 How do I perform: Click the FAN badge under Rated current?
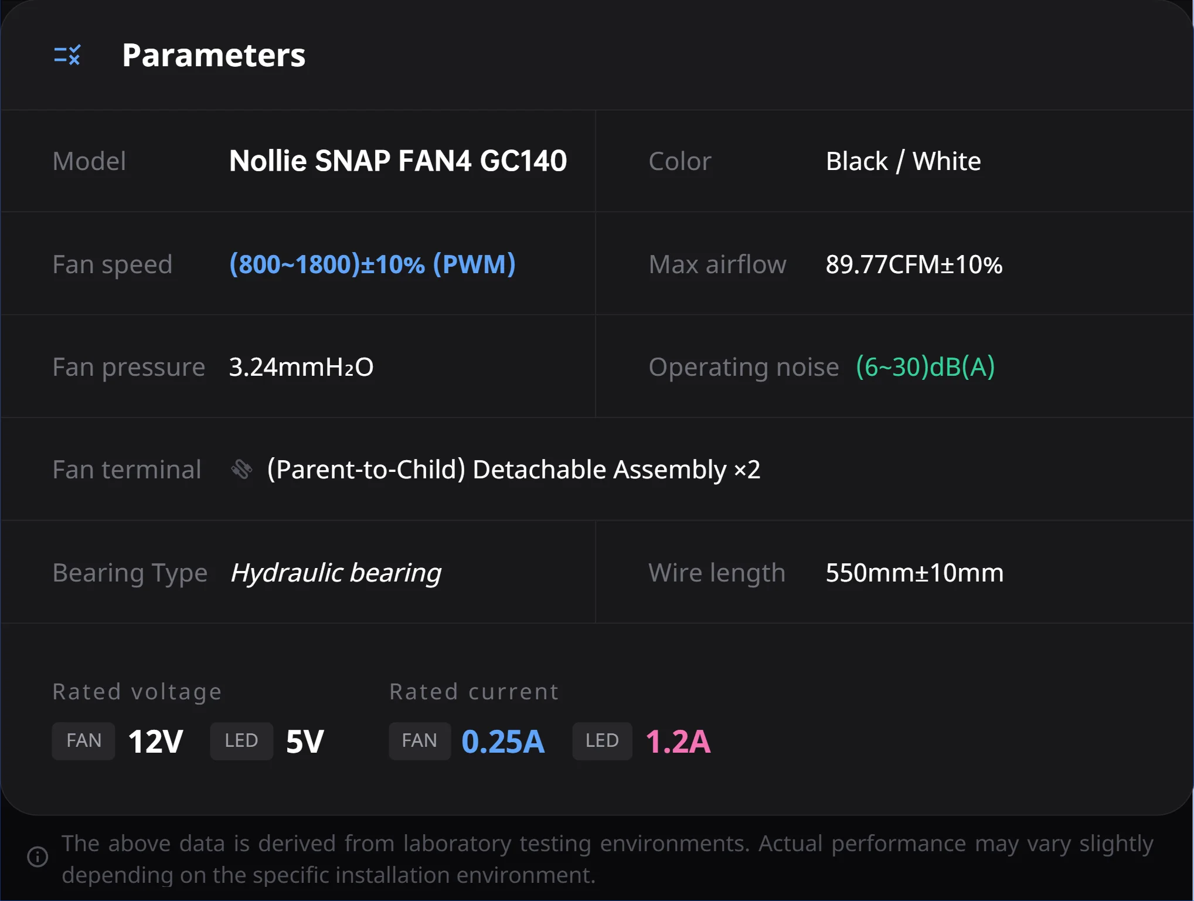[x=420, y=741]
